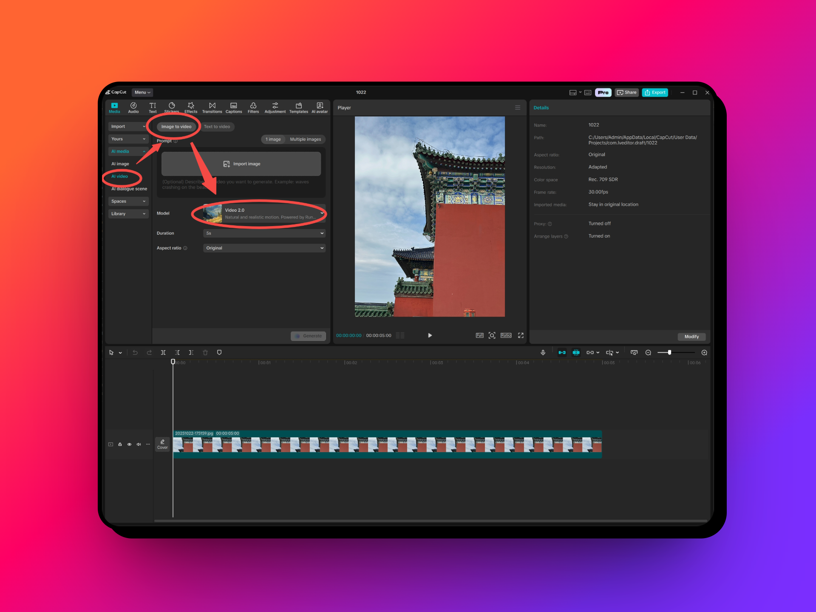Screen dimensions: 816x612
Task: Expand the Library section
Action: tap(128, 214)
